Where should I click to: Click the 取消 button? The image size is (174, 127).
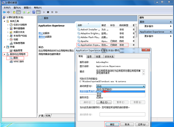pyautogui.click(x=127, y=124)
